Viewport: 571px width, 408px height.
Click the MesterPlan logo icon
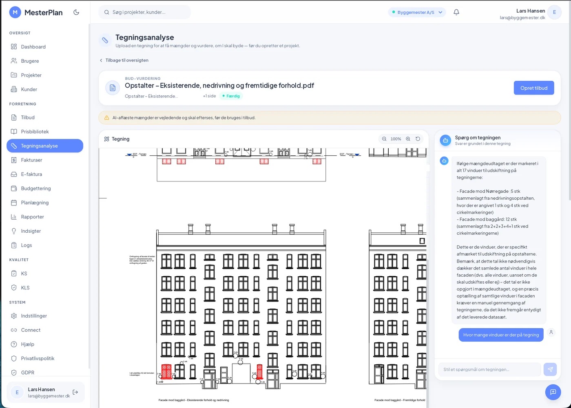click(x=15, y=12)
